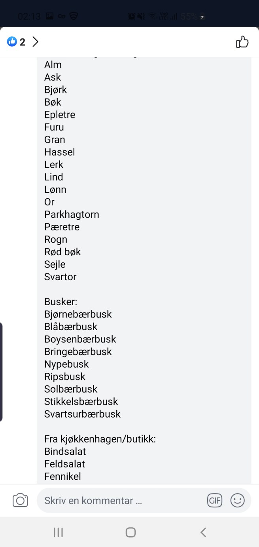Open the emoji smiley picker
Screen dimensions: 259x547
coord(238,500)
